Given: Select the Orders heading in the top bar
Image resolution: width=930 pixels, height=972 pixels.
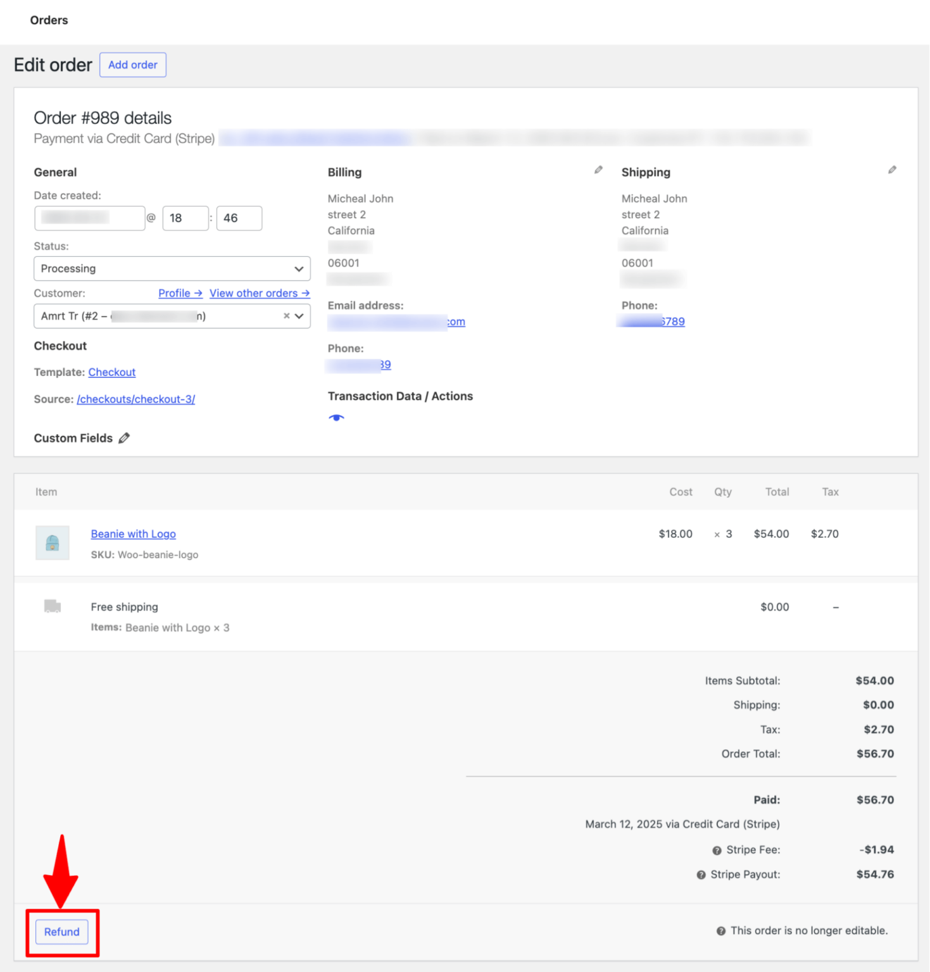Looking at the screenshot, I should click(49, 20).
